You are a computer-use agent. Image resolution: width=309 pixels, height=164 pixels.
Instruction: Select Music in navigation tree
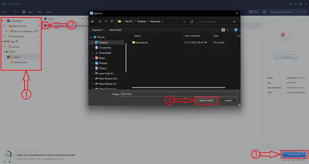pos(102,58)
